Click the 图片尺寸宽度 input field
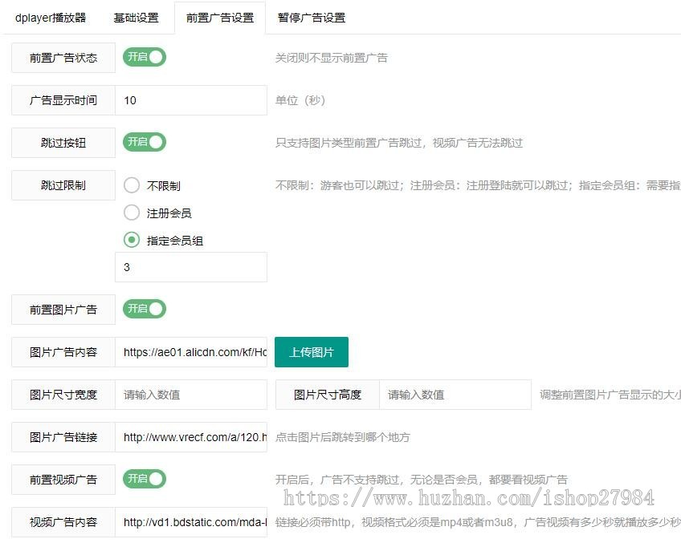 [191, 395]
